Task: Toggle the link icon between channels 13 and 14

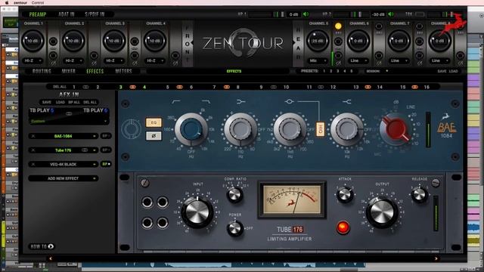Action: point(368,88)
